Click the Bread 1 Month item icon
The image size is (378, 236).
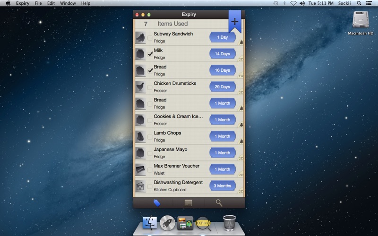pyautogui.click(x=140, y=103)
